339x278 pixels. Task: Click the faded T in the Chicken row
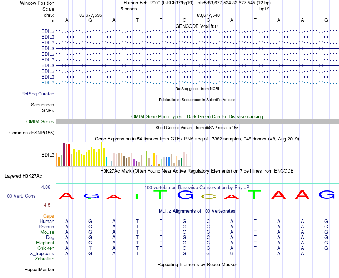(90, 248)
